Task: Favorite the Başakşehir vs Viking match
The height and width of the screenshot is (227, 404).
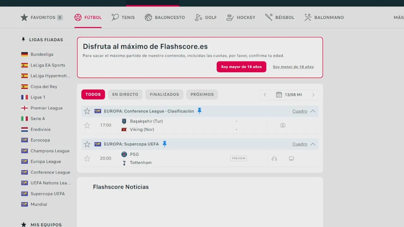Action: pyautogui.click(x=87, y=125)
